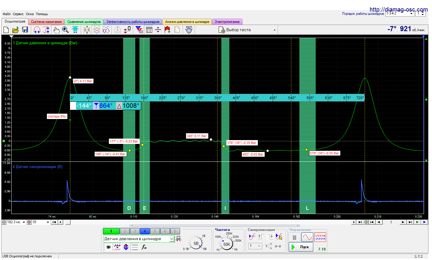Click the vertical cursor measurement tool
This screenshot has width=432, height=260.
(46, 30)
